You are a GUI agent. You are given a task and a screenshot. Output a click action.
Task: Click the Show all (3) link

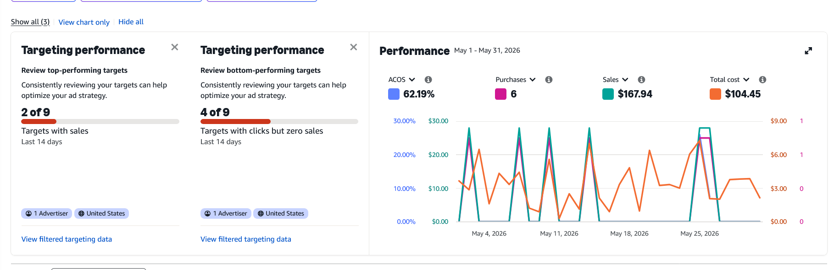30,22
